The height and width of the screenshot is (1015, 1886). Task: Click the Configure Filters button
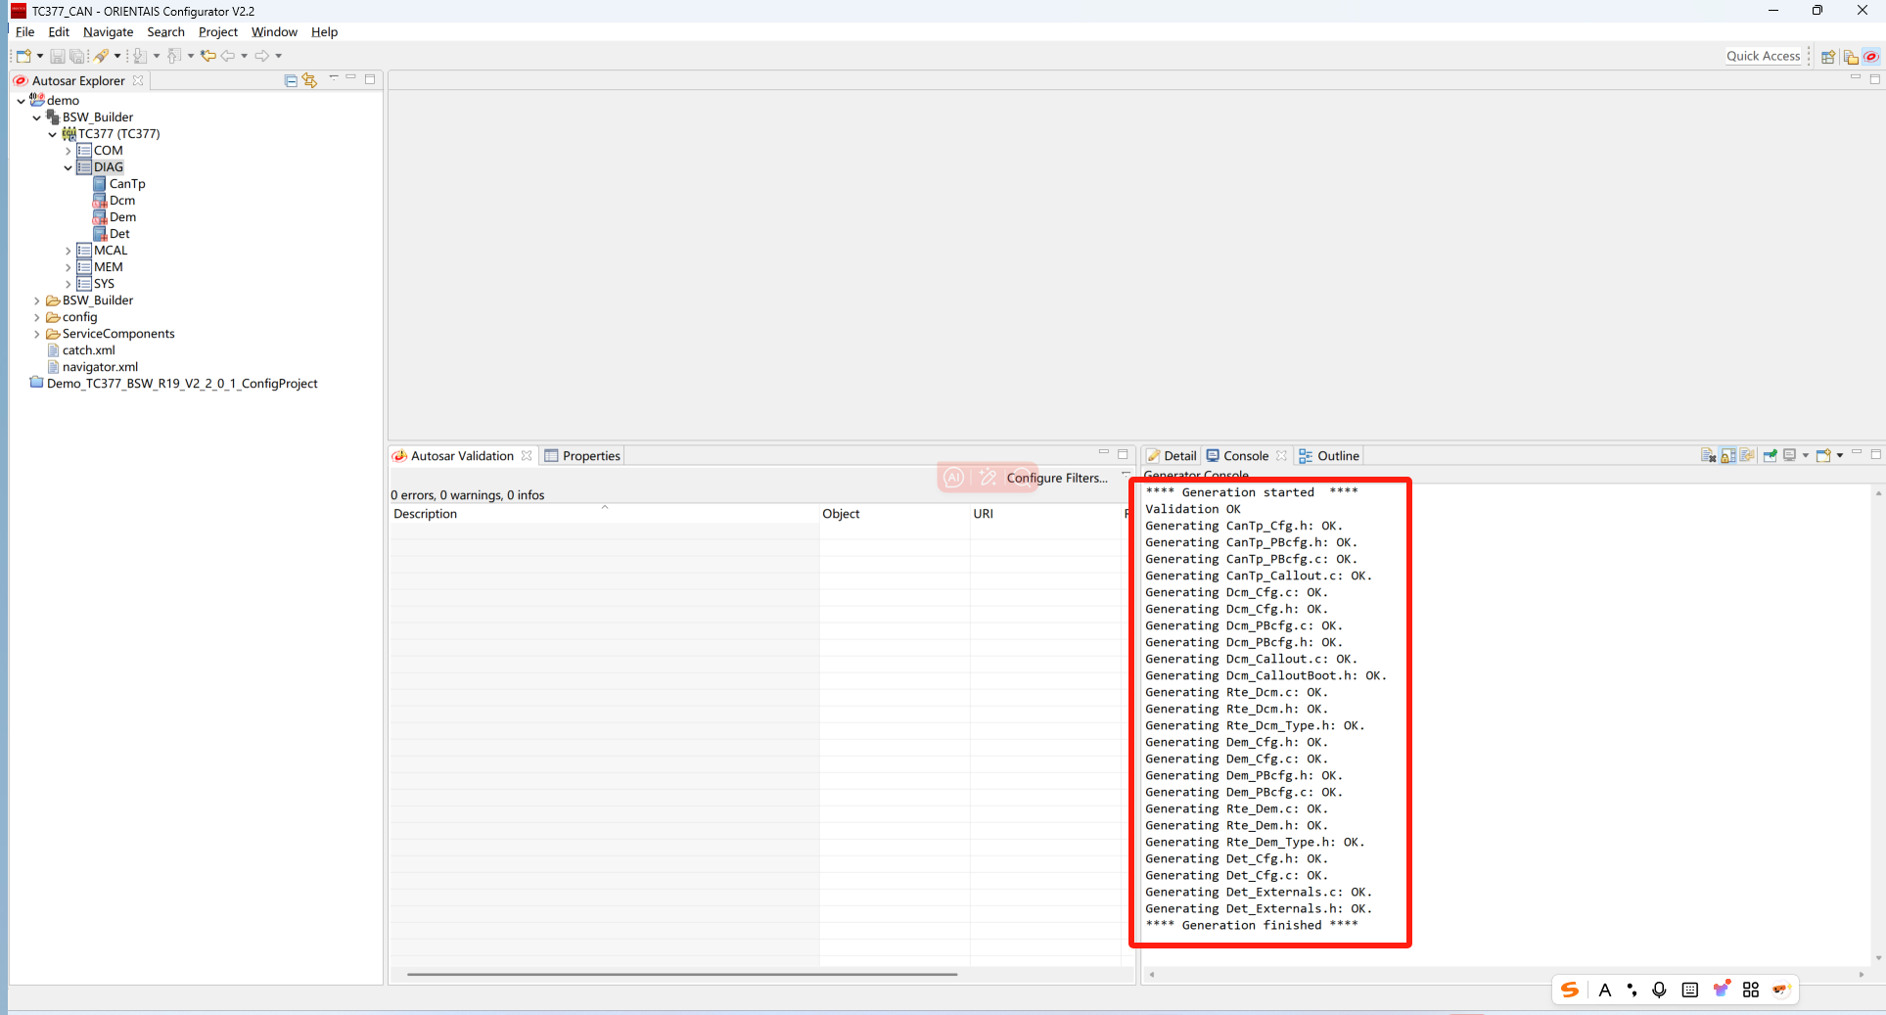click(x=1056, y=478)
